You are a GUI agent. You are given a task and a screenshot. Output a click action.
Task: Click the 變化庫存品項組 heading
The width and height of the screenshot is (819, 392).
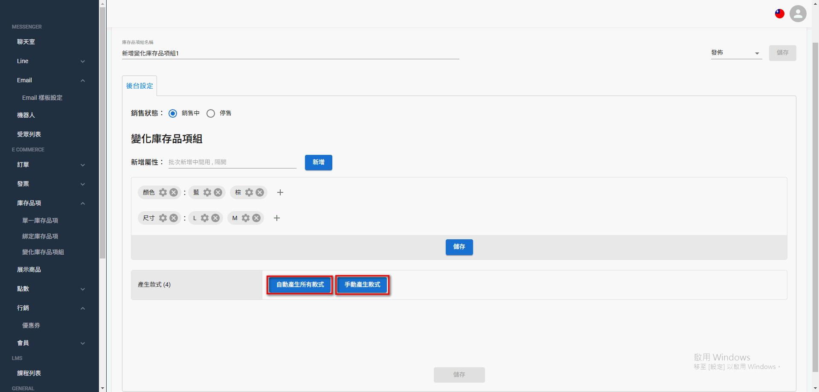pyautogui.click(x=167, y=139)
